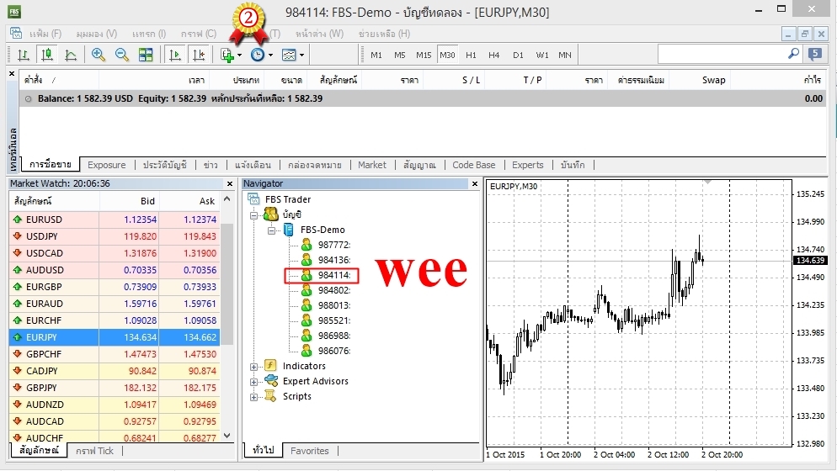Close the Market Watch panel
The height and width of the screenshot is (471, 837).
pyautogui.click(x=230, y=183)
